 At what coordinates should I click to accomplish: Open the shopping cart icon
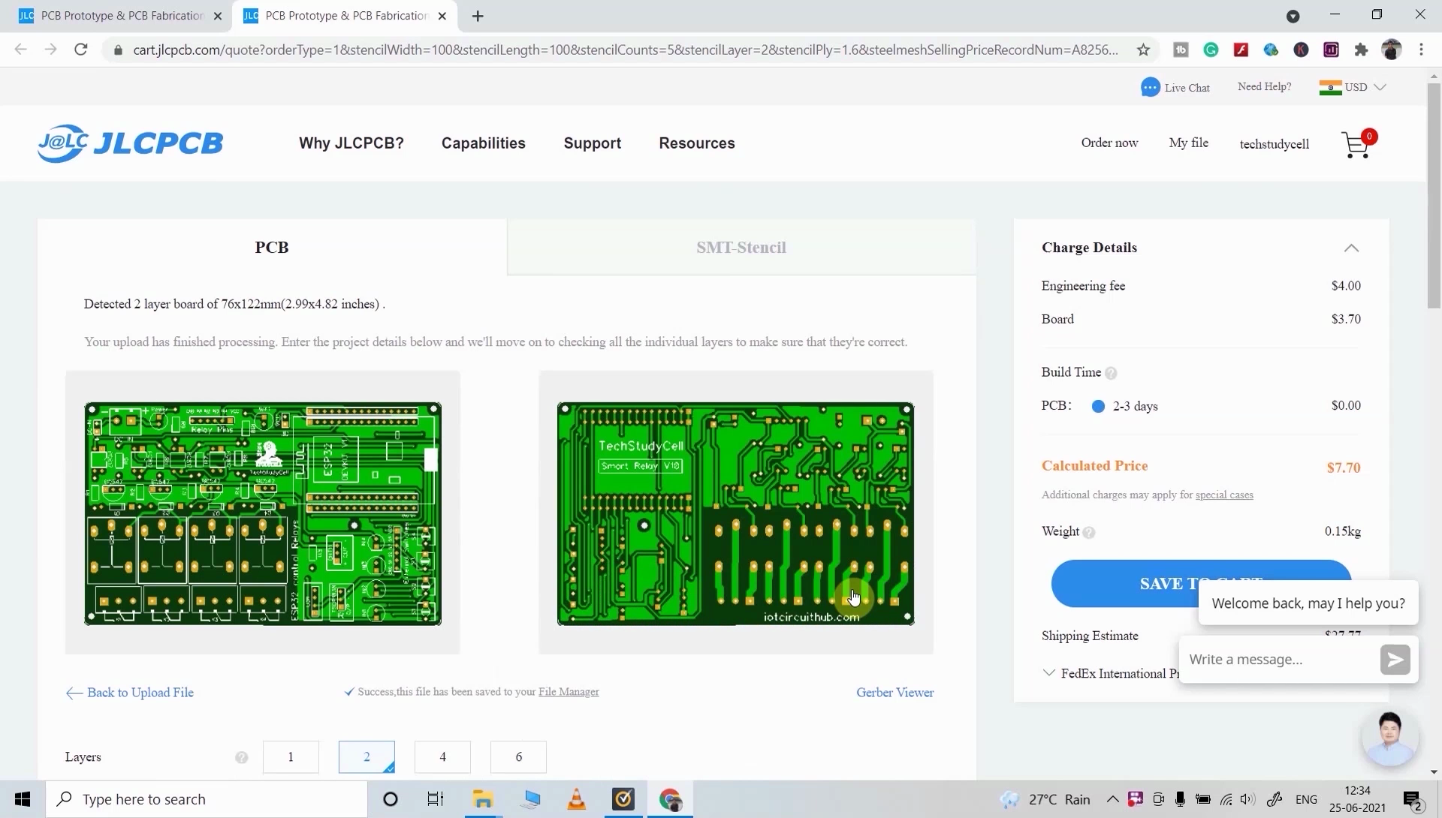point(1355,144)
